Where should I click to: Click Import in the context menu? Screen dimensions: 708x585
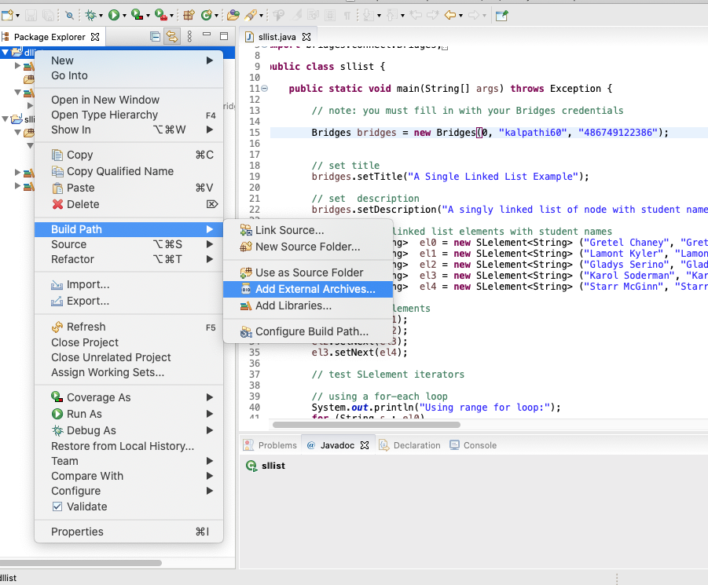coord(129,284)
